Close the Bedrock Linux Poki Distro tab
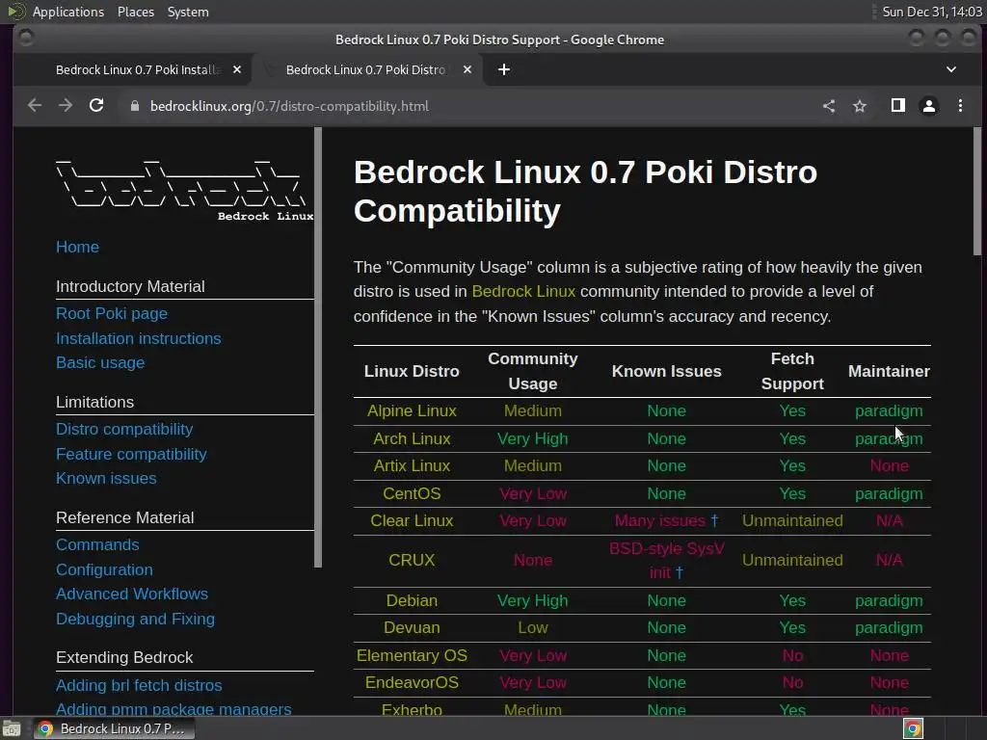Screen dimensions: 987x740 467,69
